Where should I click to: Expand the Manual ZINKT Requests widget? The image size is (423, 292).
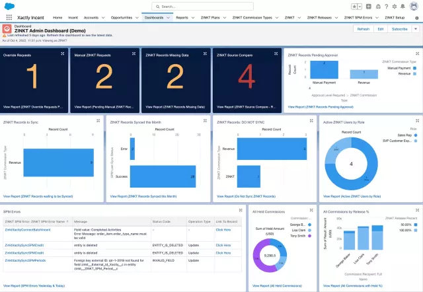[134, 54]
